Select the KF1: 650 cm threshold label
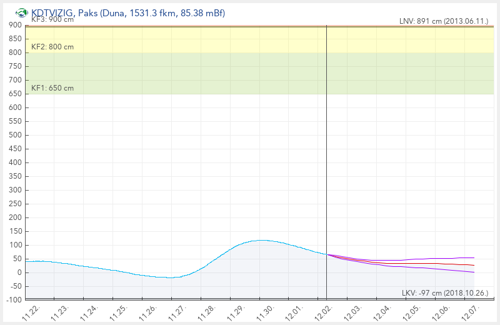The image size is (500, 325). click(x=52, y=88)
